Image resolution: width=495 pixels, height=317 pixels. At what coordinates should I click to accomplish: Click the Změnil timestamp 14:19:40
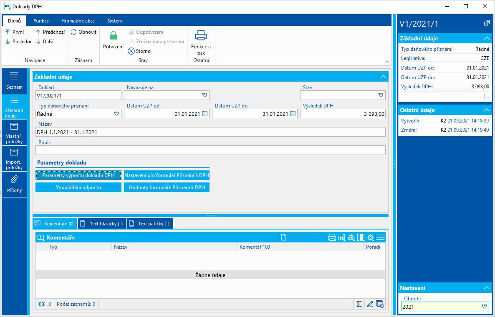click(x=469, y=130)
